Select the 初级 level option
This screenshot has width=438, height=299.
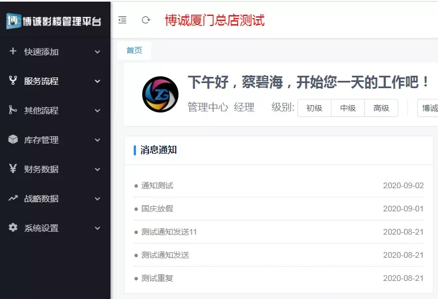[314, 108]
